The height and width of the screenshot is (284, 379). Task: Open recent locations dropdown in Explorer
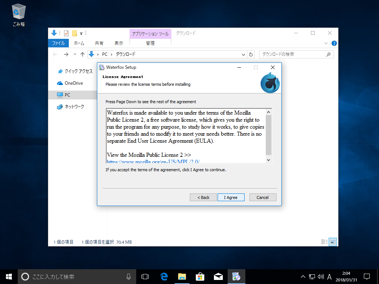pyautogui.click(x=75, y=54)
